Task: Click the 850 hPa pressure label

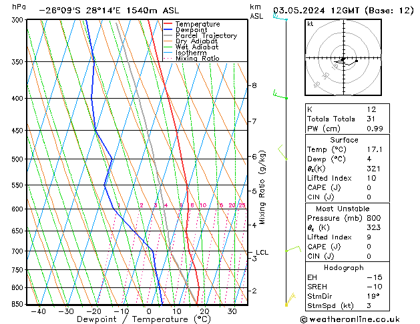Action: tap(19, 304)
